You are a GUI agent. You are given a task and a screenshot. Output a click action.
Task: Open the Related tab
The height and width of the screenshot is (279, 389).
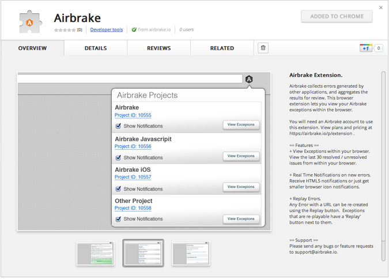pyautogui.click(x=222, y=48)
